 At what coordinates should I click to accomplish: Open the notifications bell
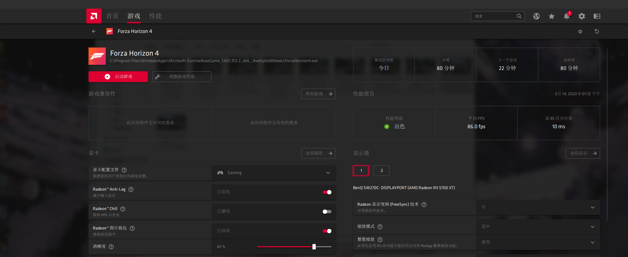point(566,16)
